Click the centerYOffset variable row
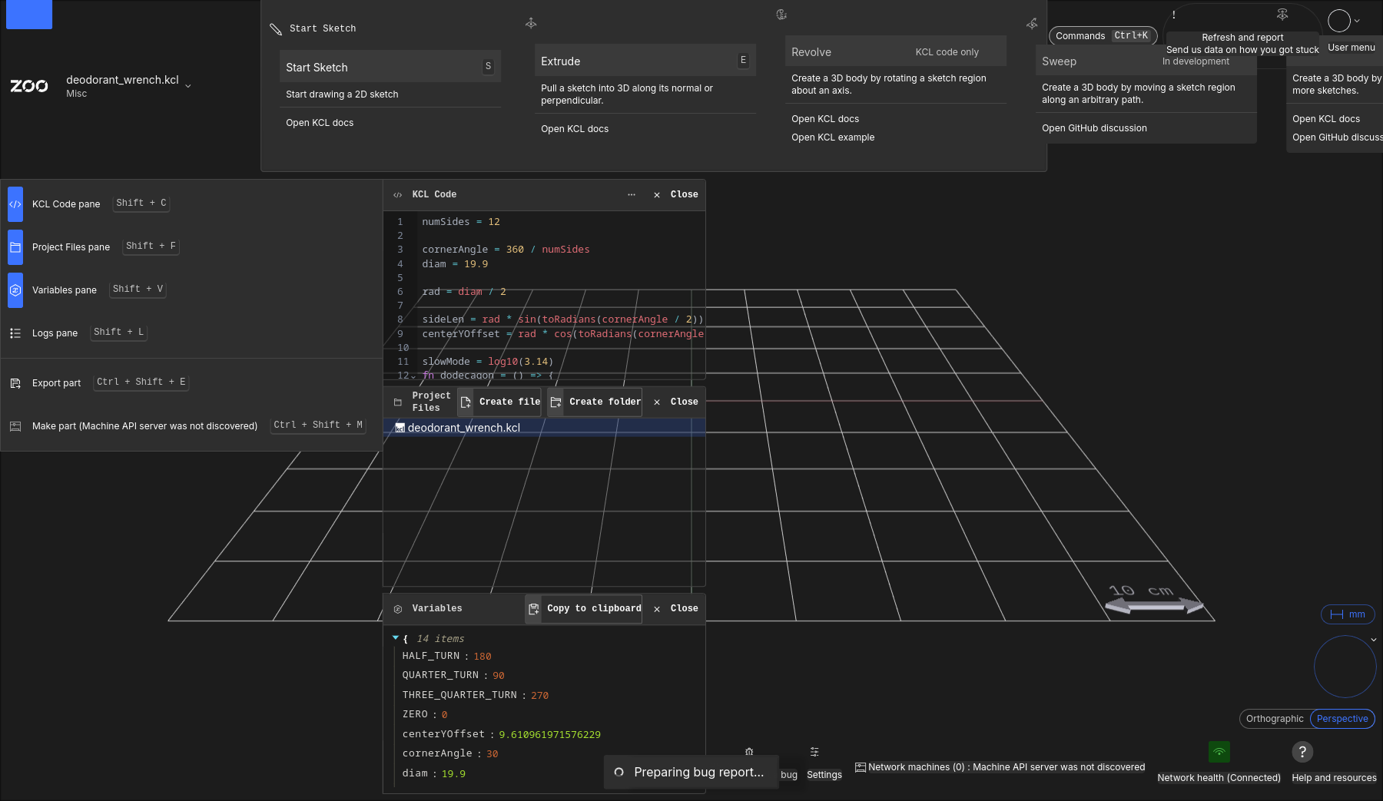Image resolution: width=1383 pixels, height=801 pixels. tap(501, 735)
